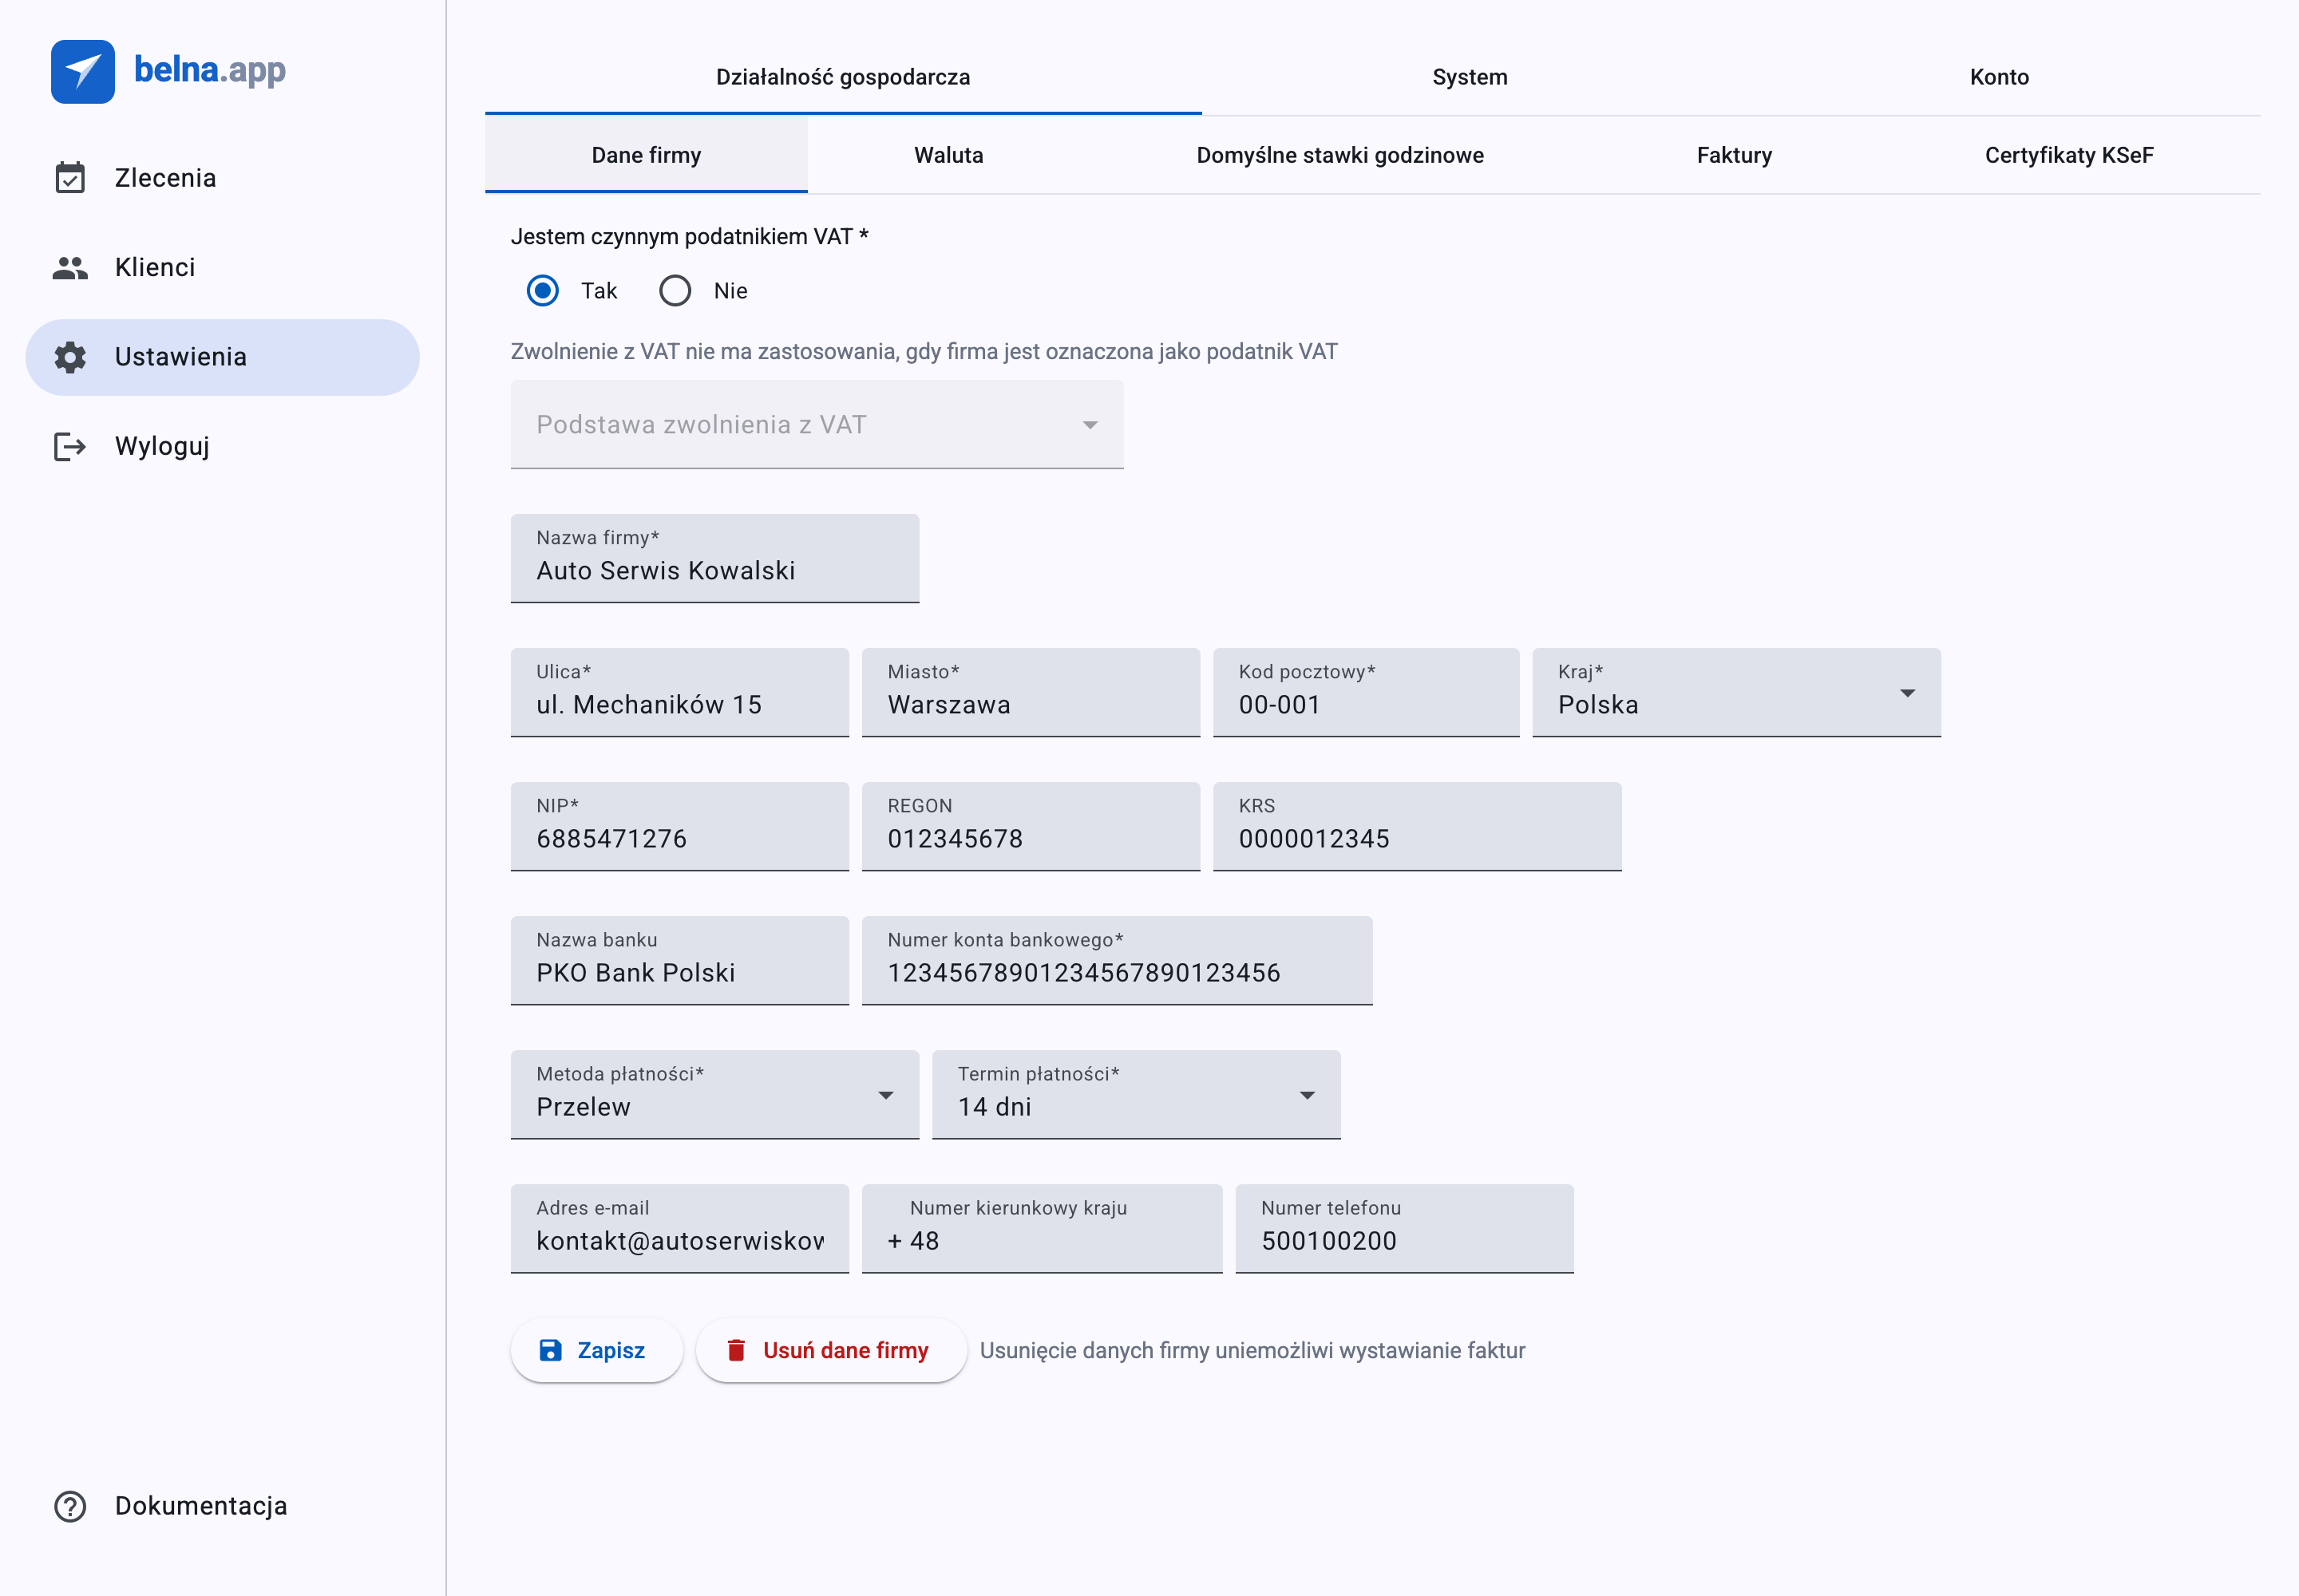Screen dimensions: 2299x1596
Task: Switch to the System tab
Action: pos(1470,77)
